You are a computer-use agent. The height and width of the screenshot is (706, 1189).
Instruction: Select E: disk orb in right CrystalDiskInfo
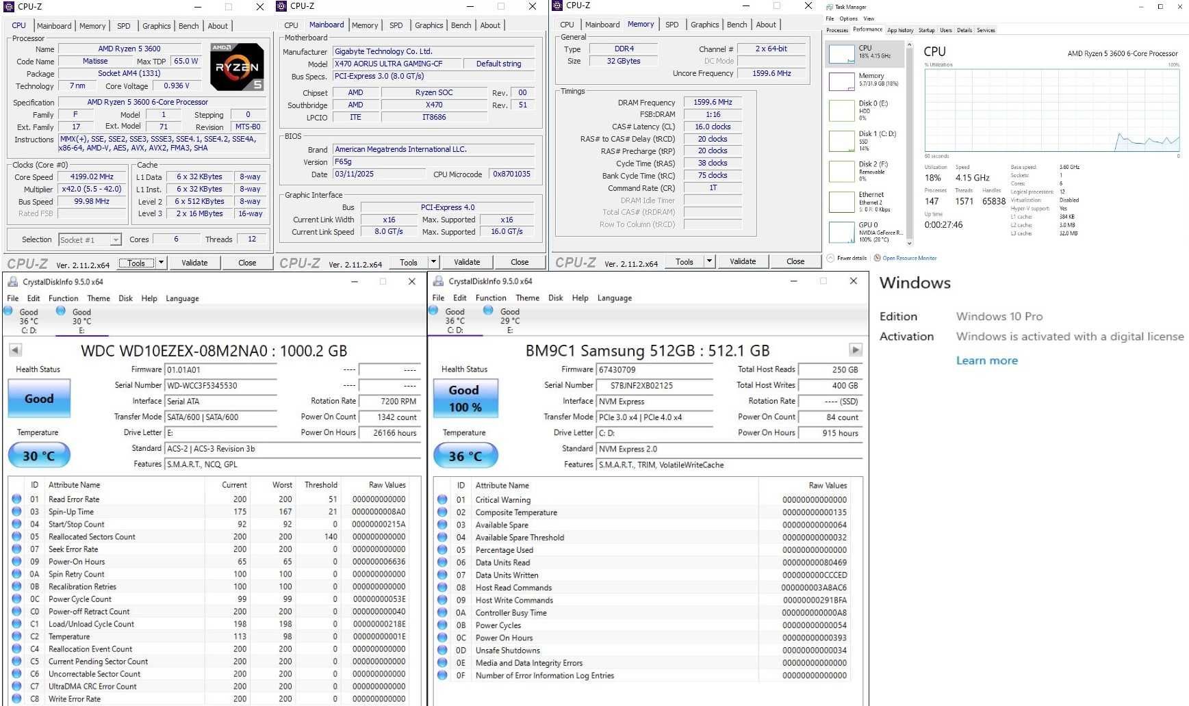click(x=488, y=311)
